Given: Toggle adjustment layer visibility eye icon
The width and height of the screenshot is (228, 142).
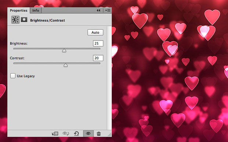Looking at the screenshot, I should click(x=88, y=134).
